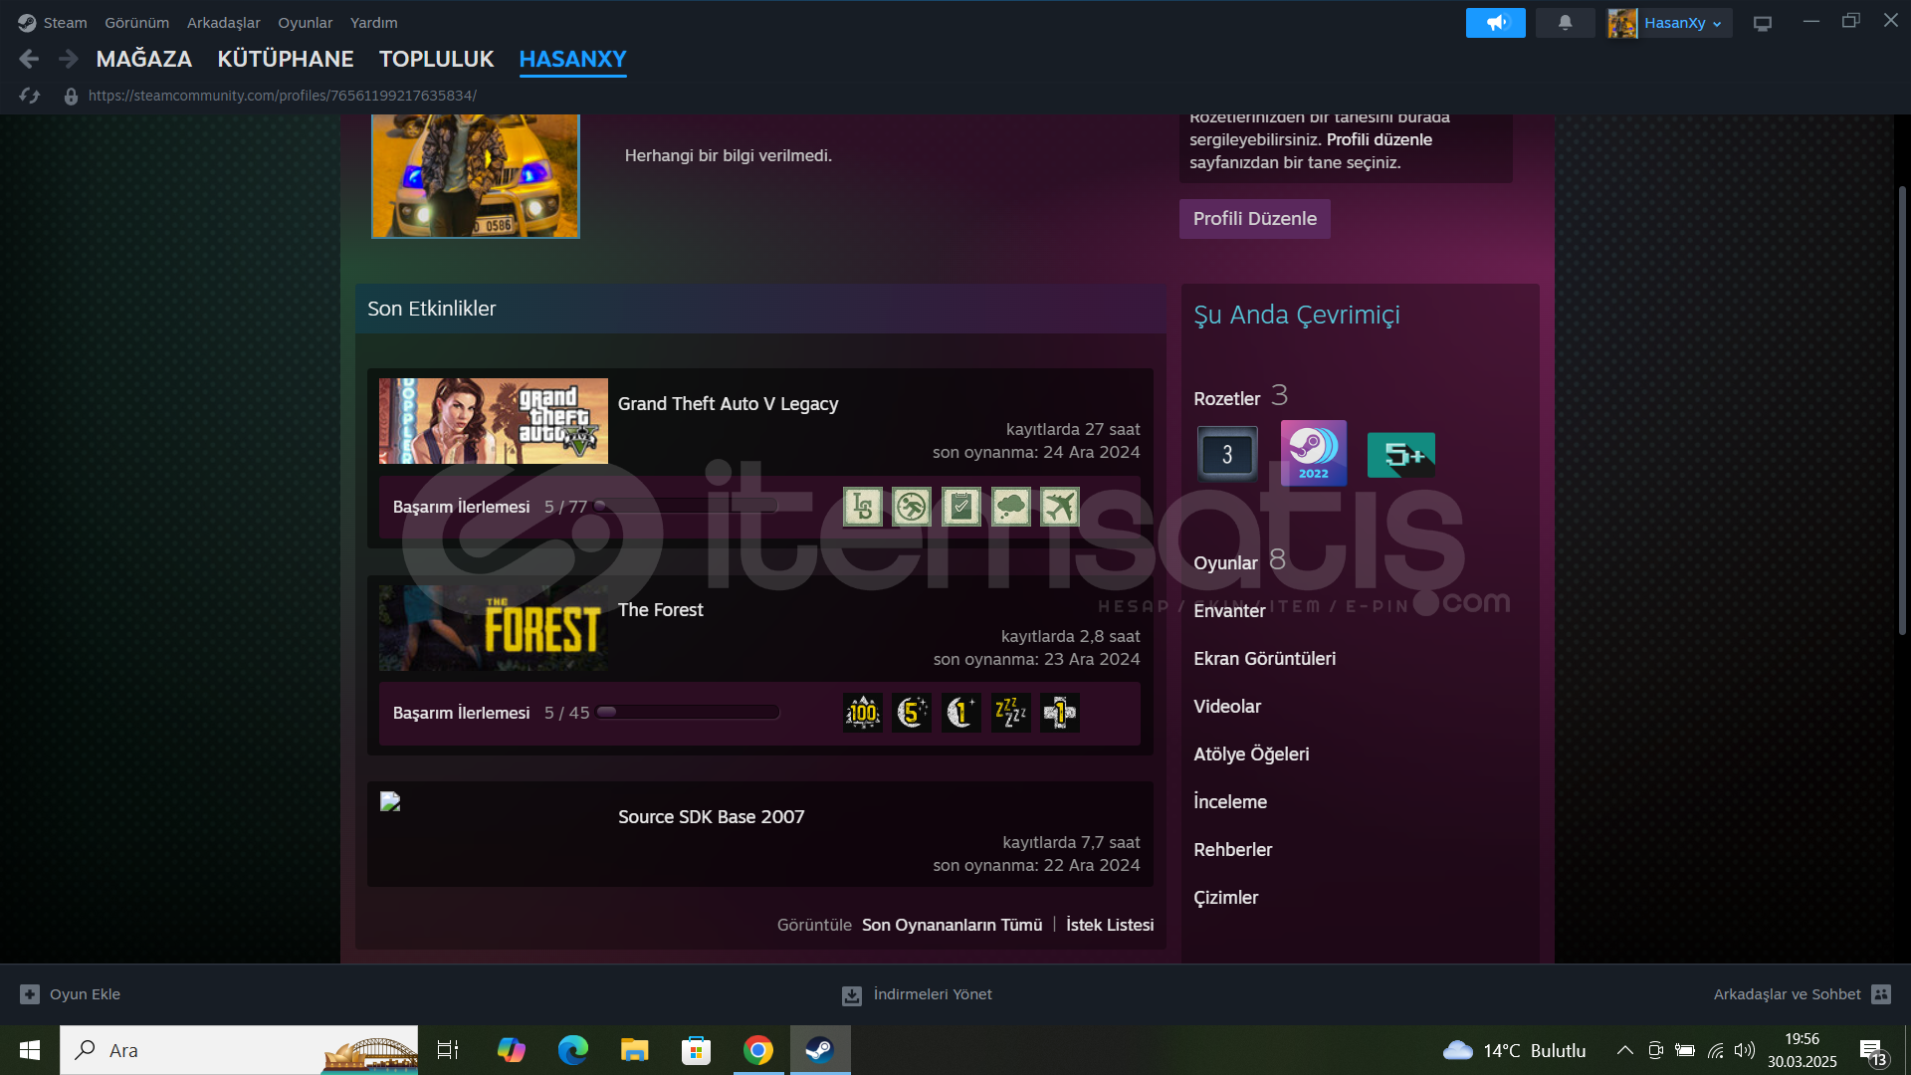Open Google Chrome from the taskbar

click(757, 1050)
